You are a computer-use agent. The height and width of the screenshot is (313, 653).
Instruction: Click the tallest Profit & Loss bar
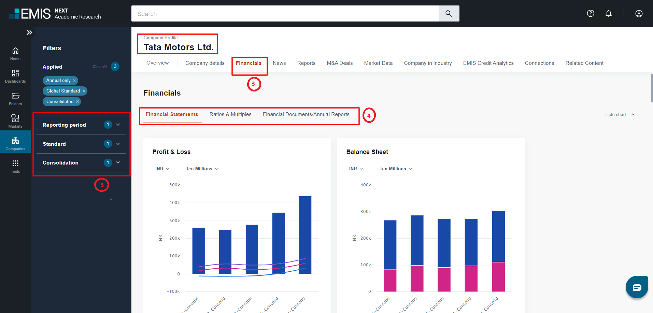click(x=305, y=235)
